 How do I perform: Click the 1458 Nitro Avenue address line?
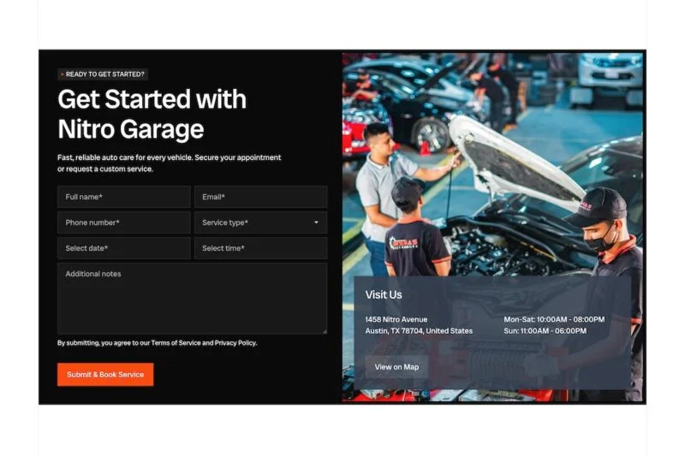point(396,319)
